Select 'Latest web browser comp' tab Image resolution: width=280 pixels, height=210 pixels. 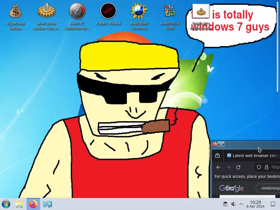pyautogui.click(x=252, y=156)
